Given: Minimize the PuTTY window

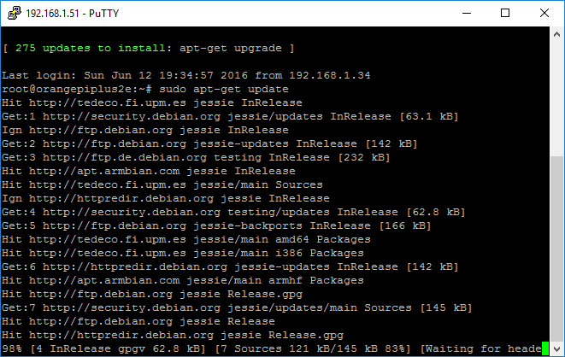Looking at the screenshot, I should tap(466, 13).
